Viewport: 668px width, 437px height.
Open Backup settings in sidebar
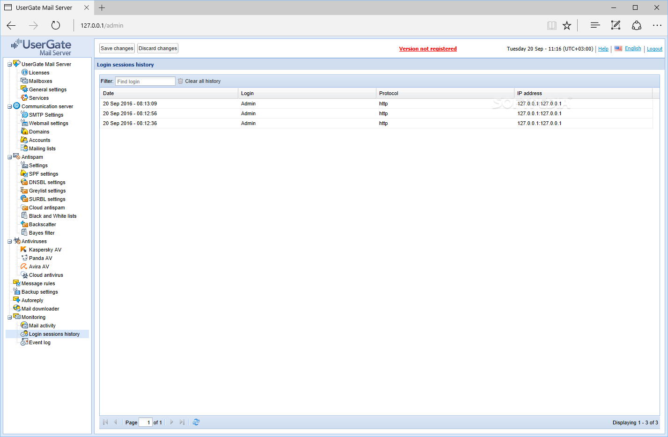pyautogui.click(x=40, y=292)
